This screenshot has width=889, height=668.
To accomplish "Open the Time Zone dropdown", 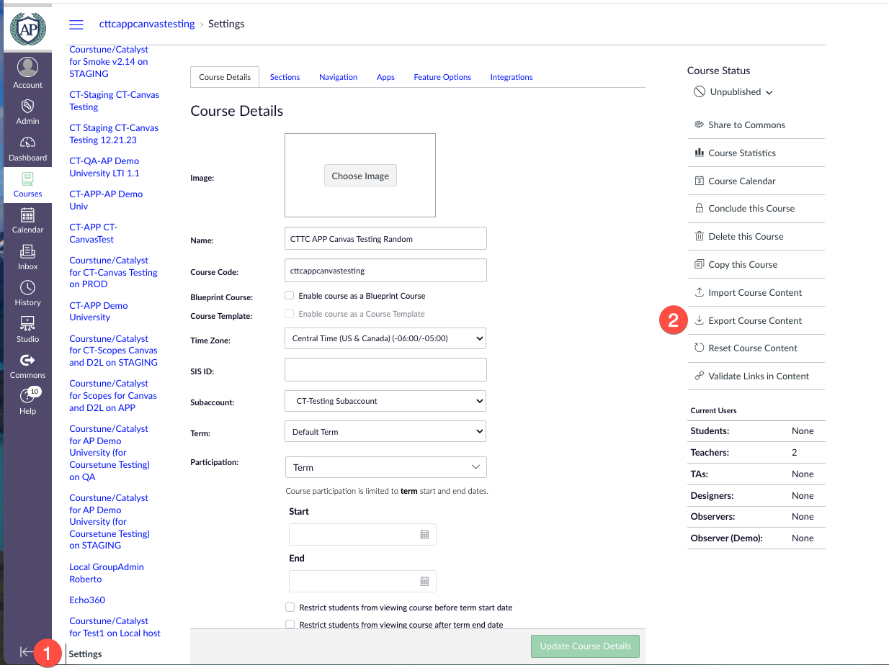I will 385,338.
